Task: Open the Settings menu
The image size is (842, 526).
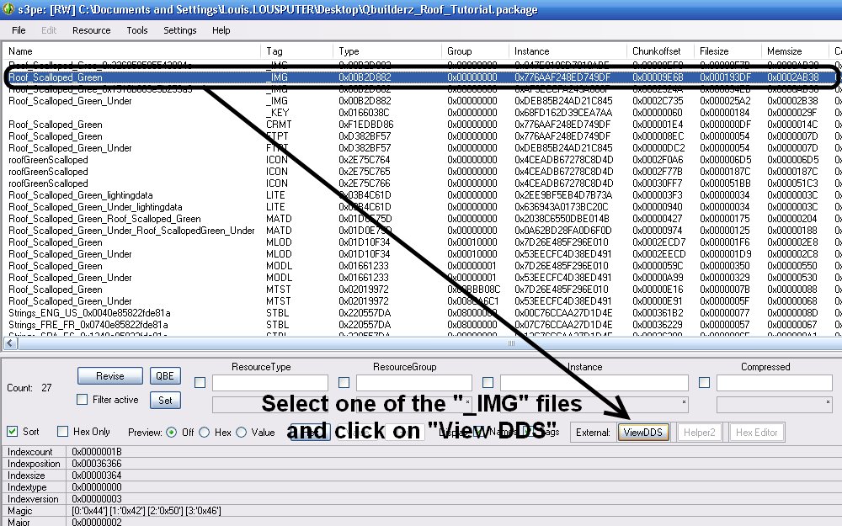Action: point(179,30)
